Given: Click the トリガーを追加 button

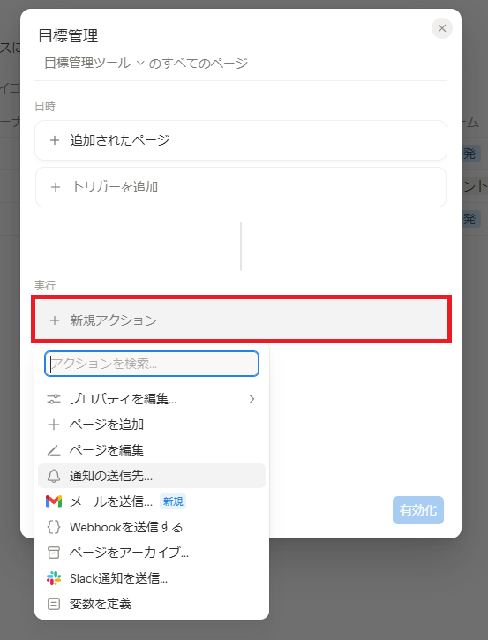Looking at the screenshot, I should (241, 187).
